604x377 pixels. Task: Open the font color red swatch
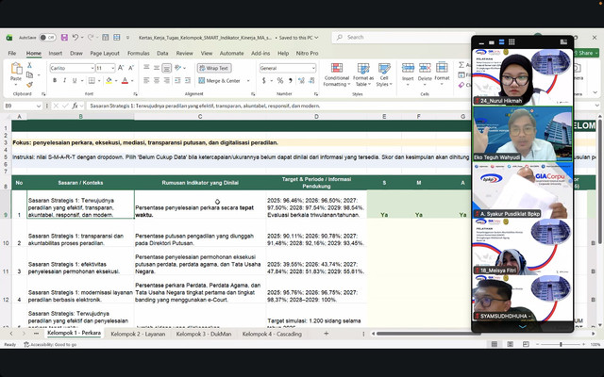coord(125,80)
